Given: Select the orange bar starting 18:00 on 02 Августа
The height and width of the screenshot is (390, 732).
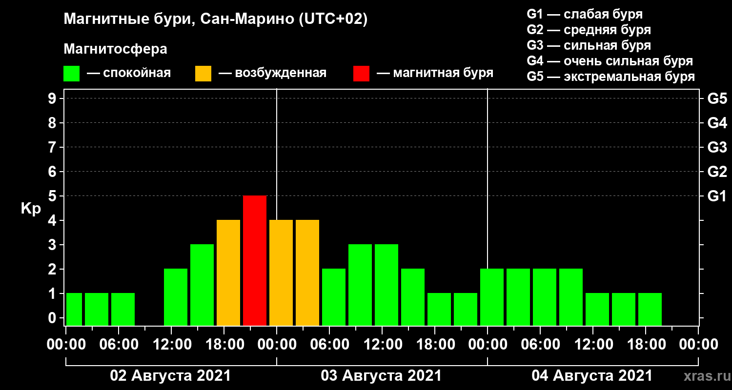Looking at the screenshot, I should click(x=228, y=273).
